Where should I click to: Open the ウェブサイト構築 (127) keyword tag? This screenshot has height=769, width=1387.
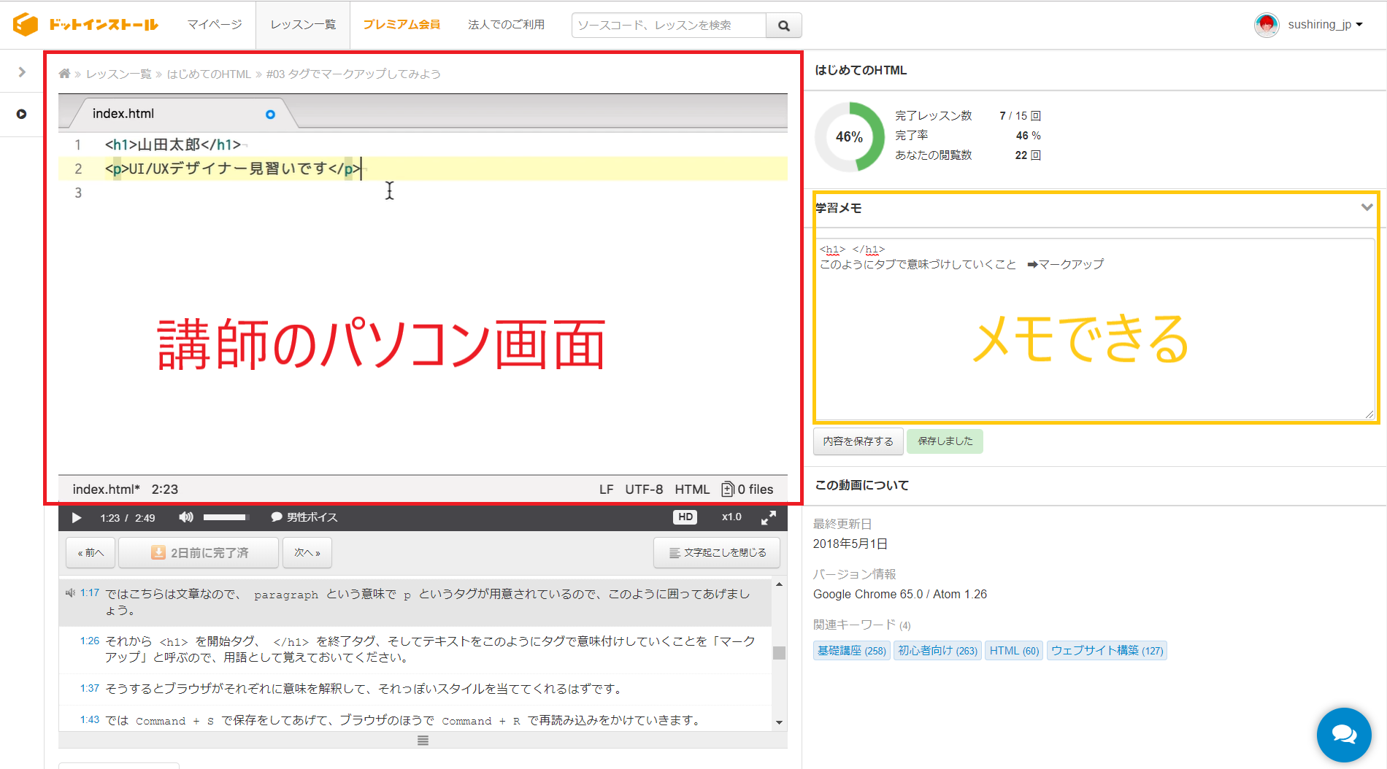tap(1107, 651)
